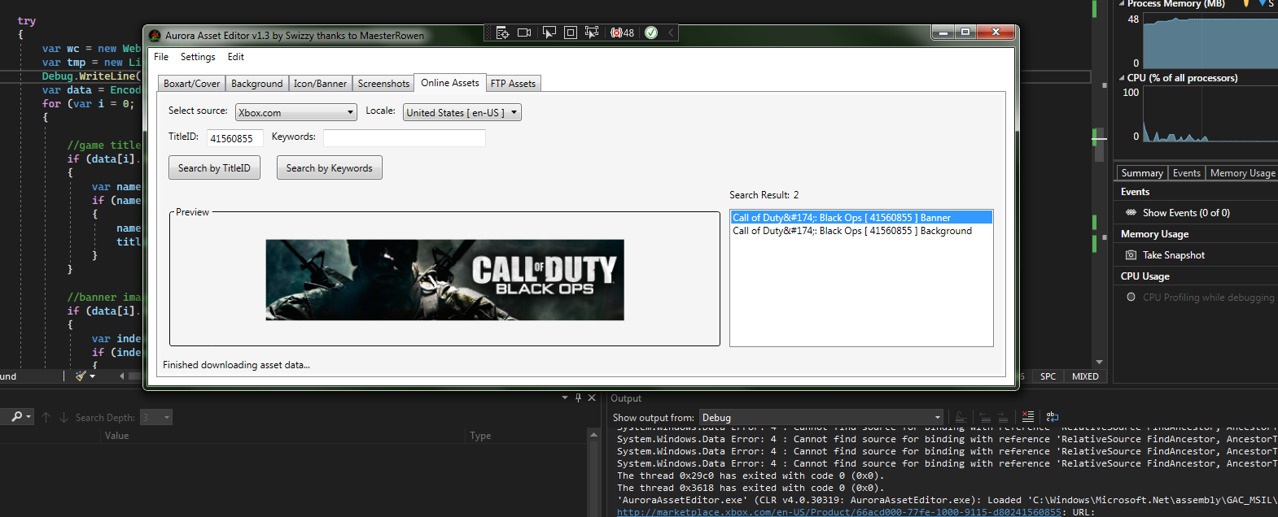The image size is (1278, 517).
Task: Open the Events tab in Diagnostic Tools
Action: click(x=1187, y=173)
